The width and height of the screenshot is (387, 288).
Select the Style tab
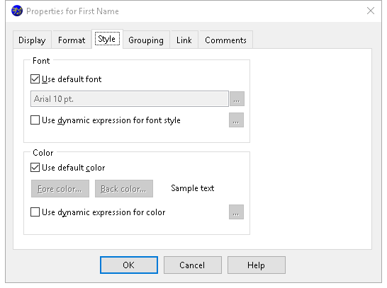point(107,39)
